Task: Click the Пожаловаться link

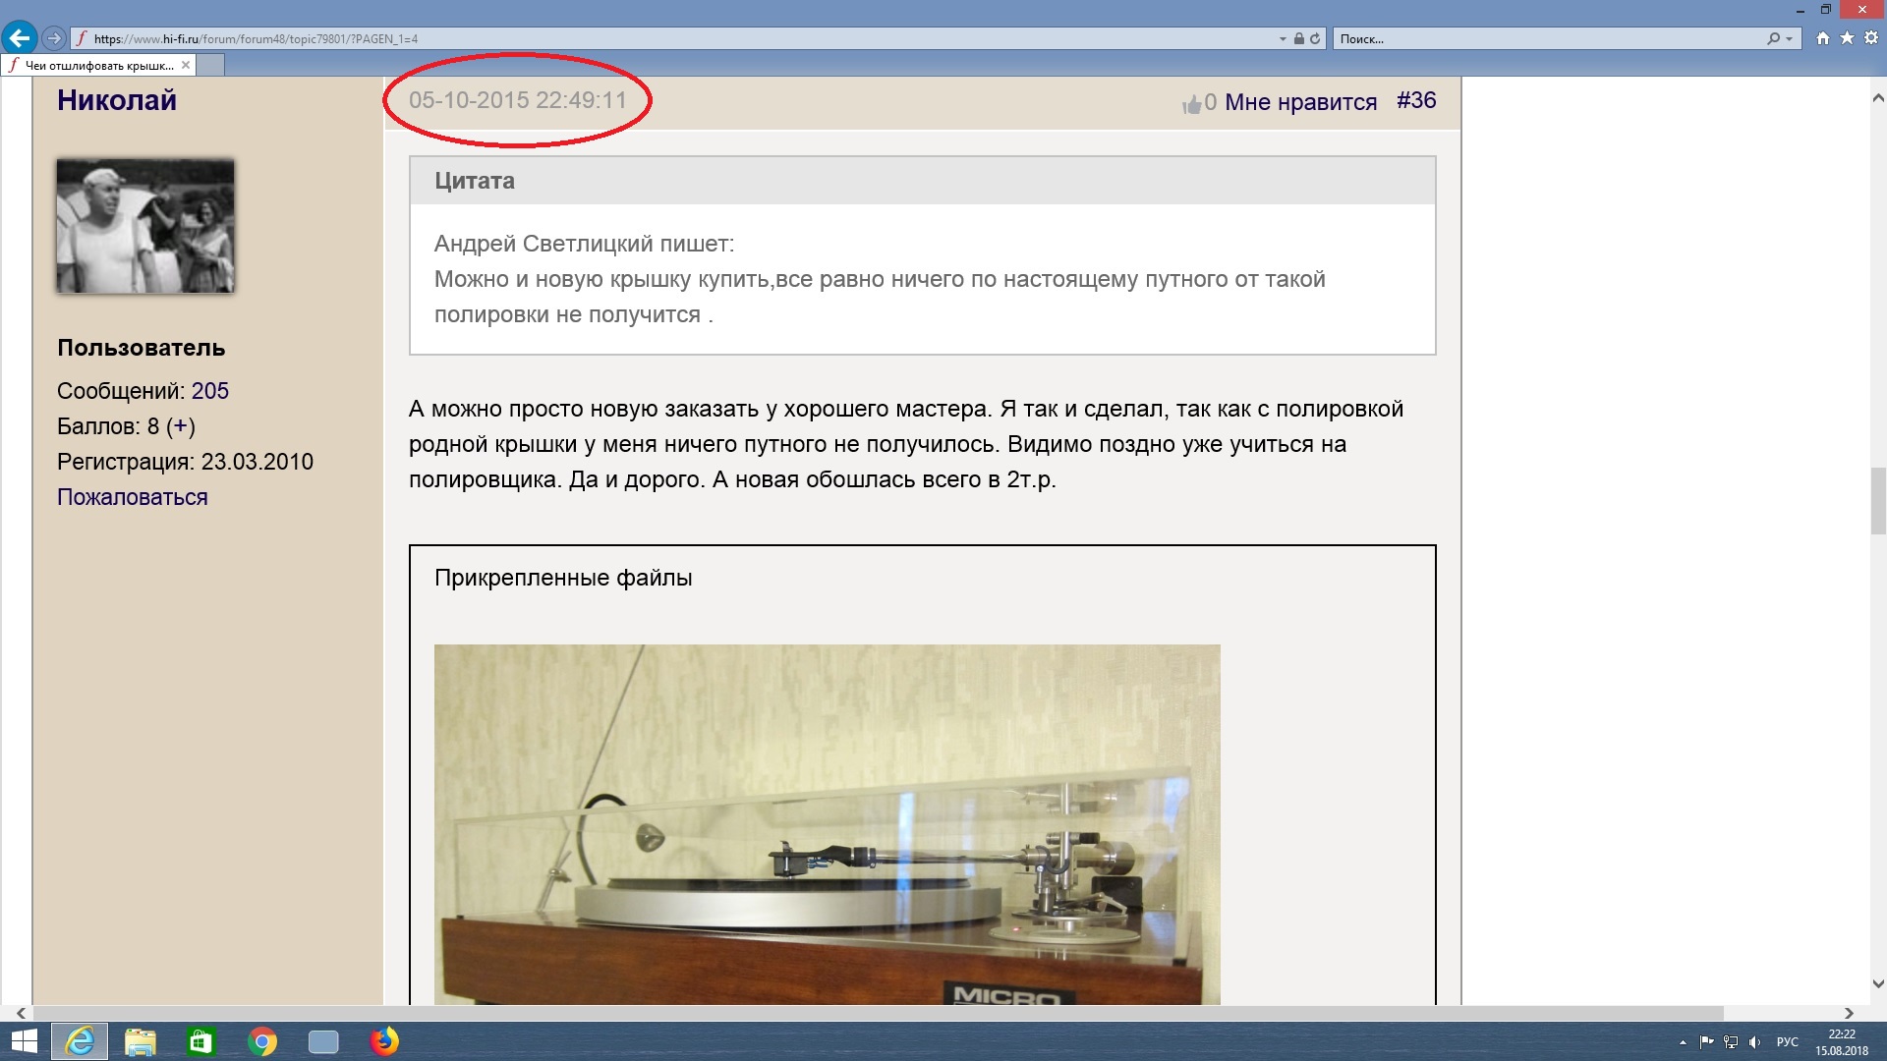Action: click(x=132, y=497)
